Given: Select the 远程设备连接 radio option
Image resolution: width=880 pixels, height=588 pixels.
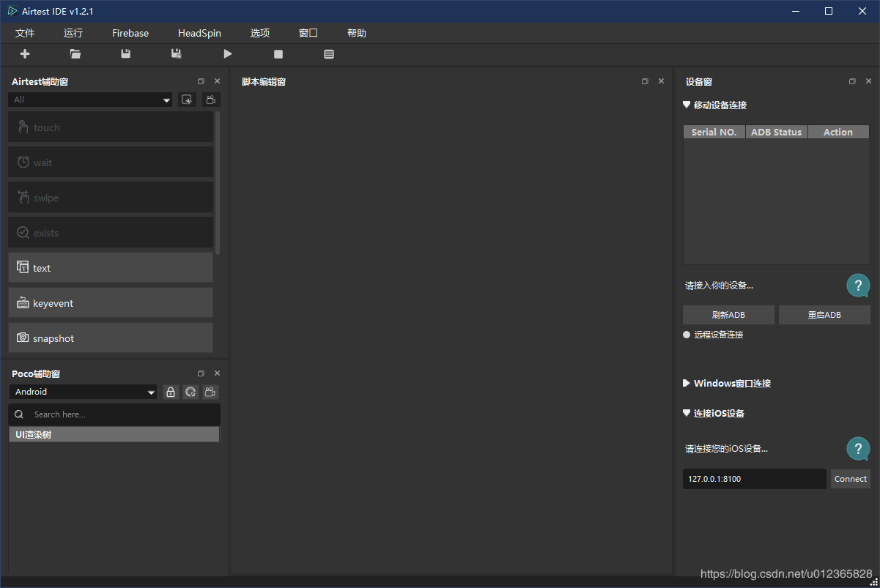Looking at the screenshot, I should click(x=687, y=335).
